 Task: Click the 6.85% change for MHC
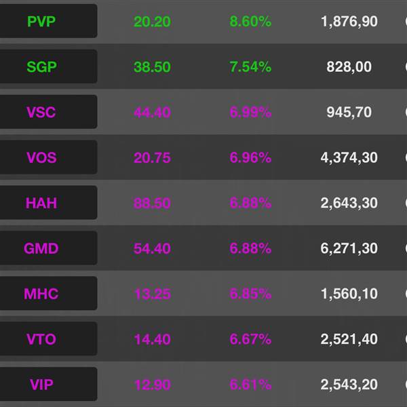(250, 294)
